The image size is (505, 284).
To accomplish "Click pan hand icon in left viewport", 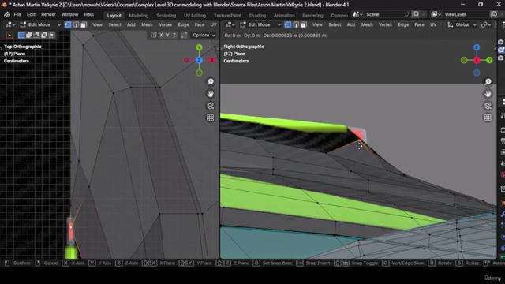I will click(x=211, y=94).
